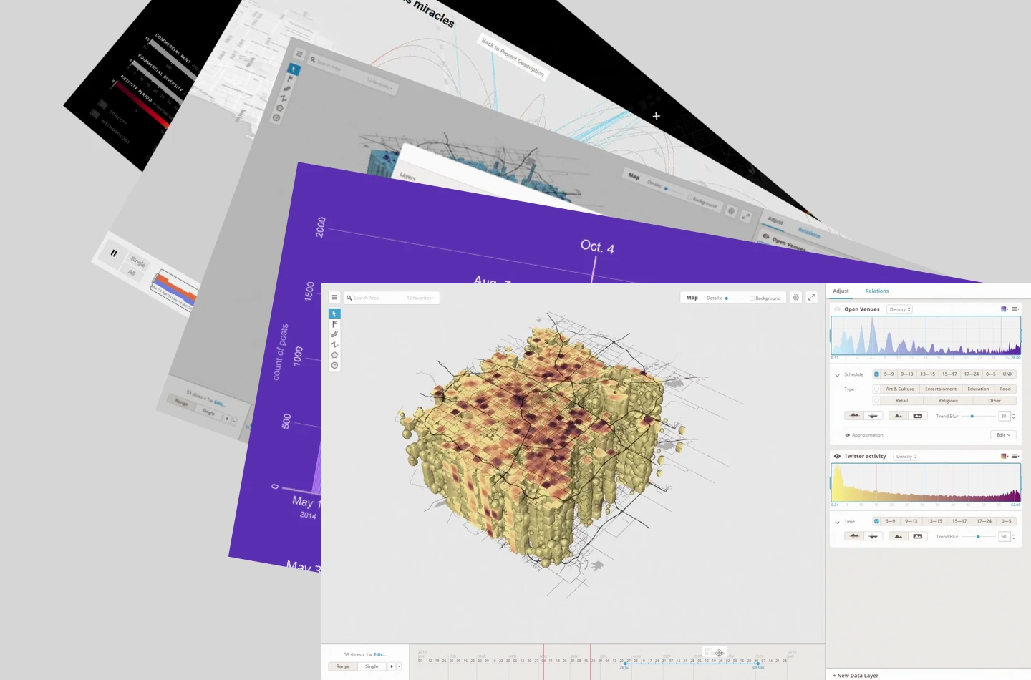Viewport: 1031px width, 680px height.
Task: Adjust the Open Venues Trend Blur slider
Action: click(x=972, y=416)
